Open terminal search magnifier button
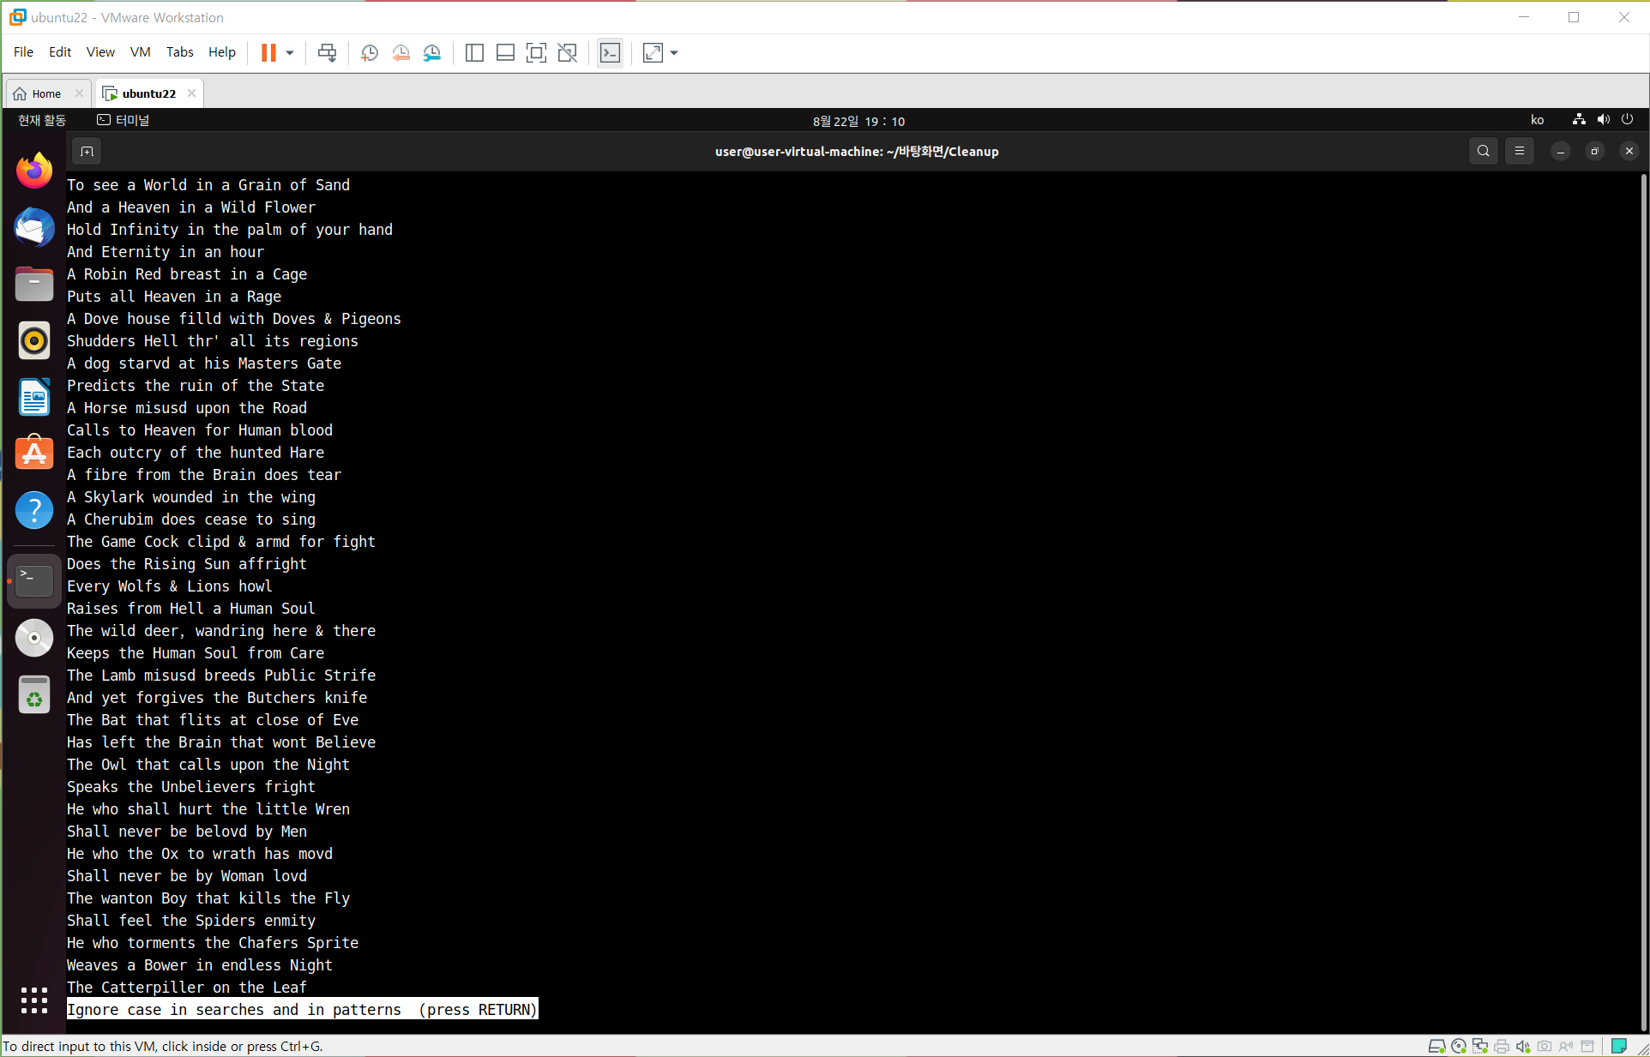The height and width of the screenshot is (1057, 1650). click(1483, 152)
